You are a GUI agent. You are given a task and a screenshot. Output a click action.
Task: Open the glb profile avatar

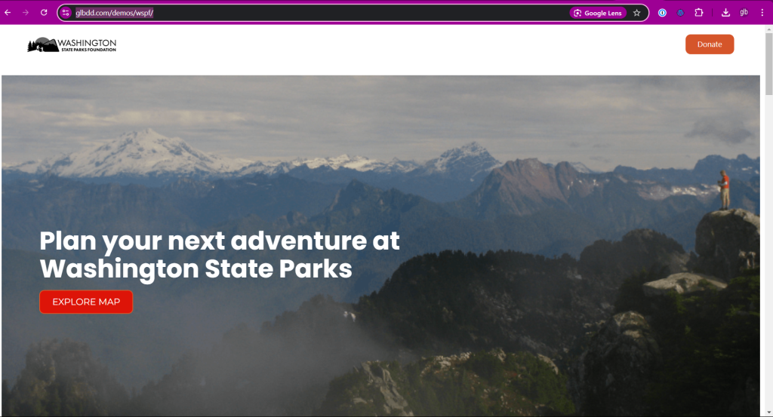click(744, 13)
